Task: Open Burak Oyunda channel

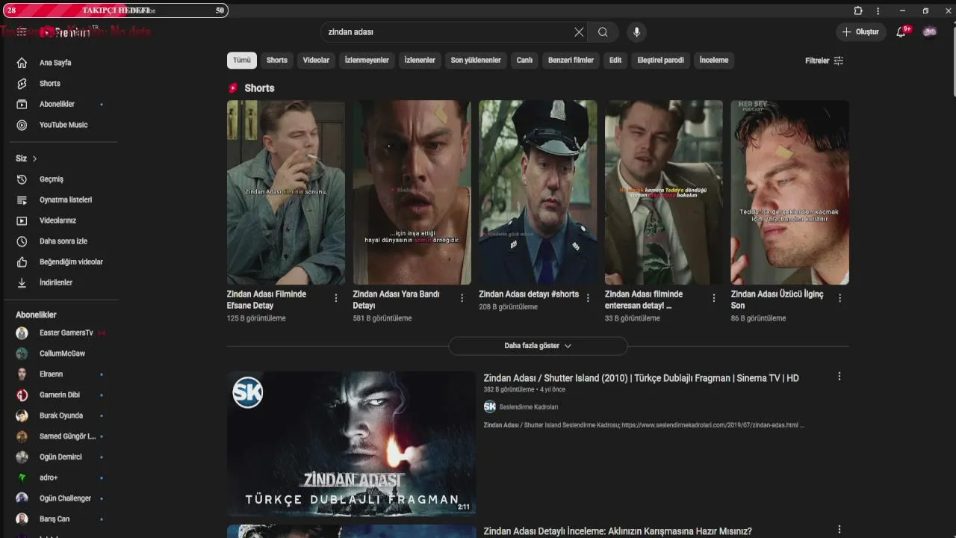Action: (x=60, y=415)
